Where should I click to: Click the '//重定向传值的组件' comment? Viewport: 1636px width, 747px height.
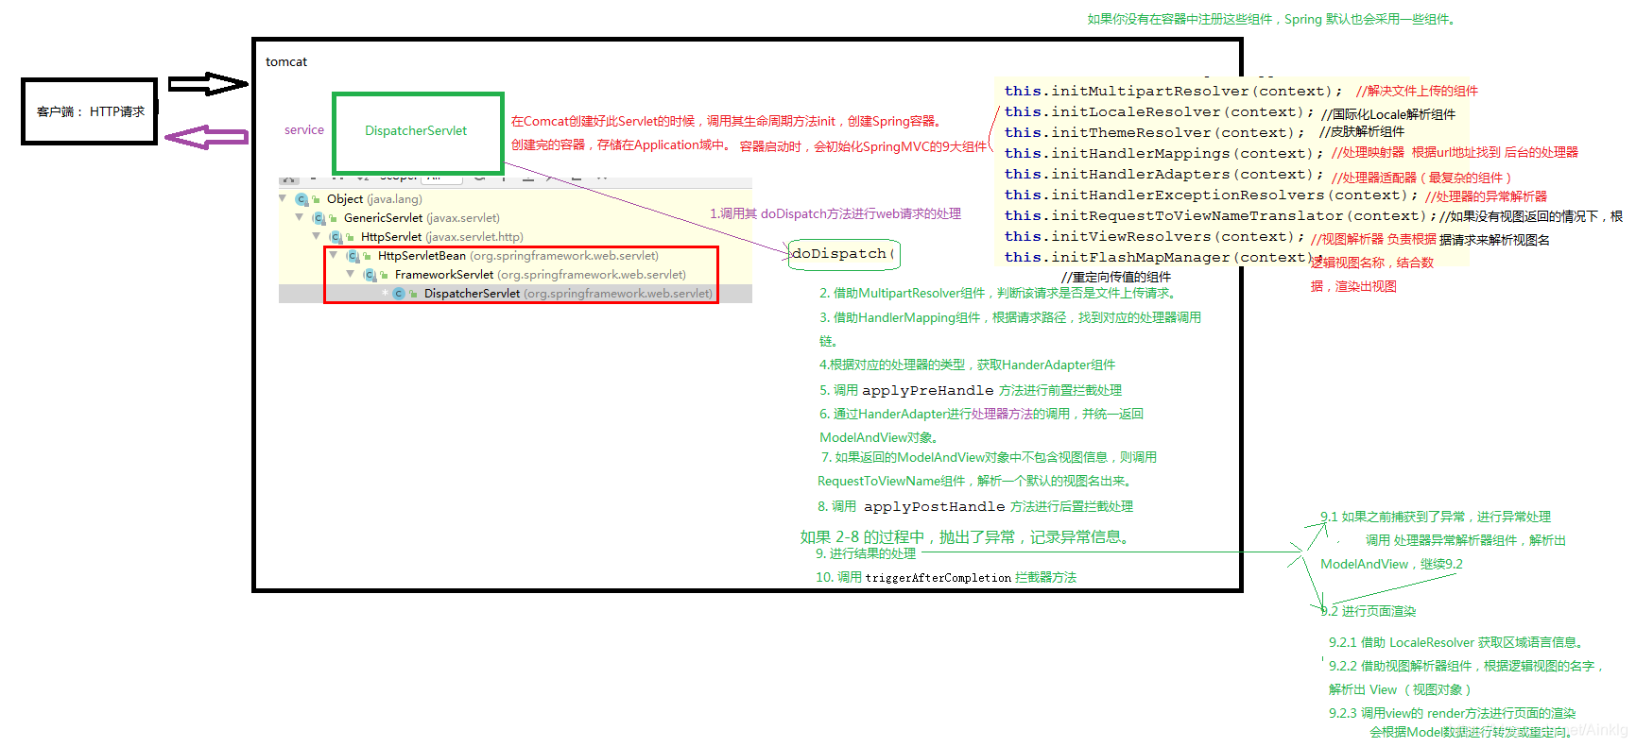coord(1116,277)
